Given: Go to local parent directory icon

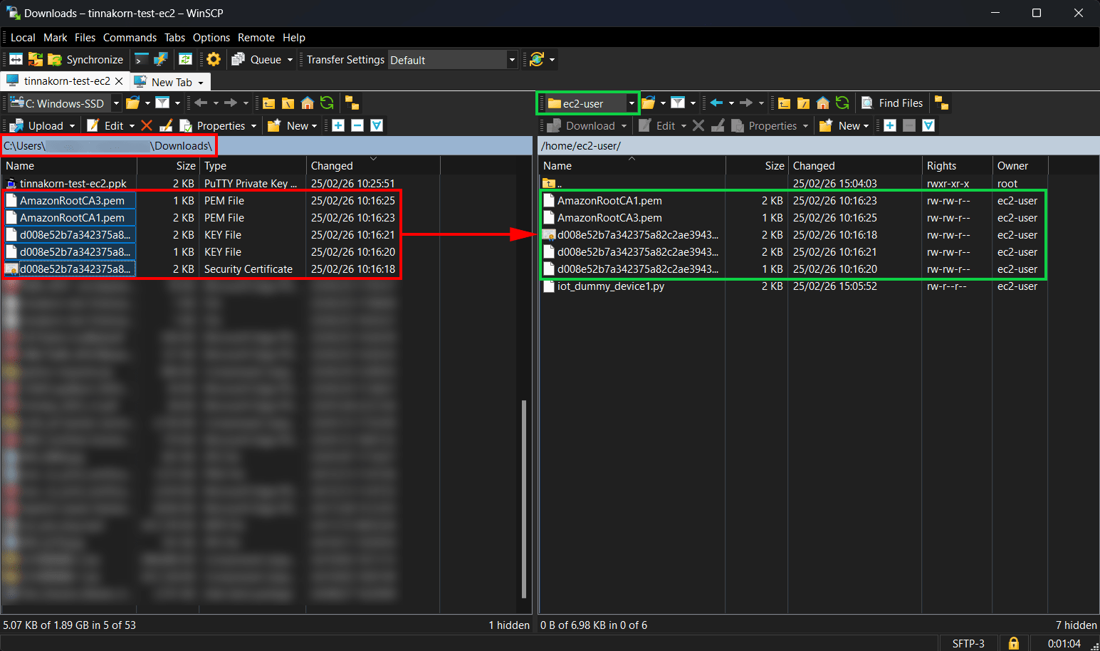Looking at the screenshot, I should (268, 103).
